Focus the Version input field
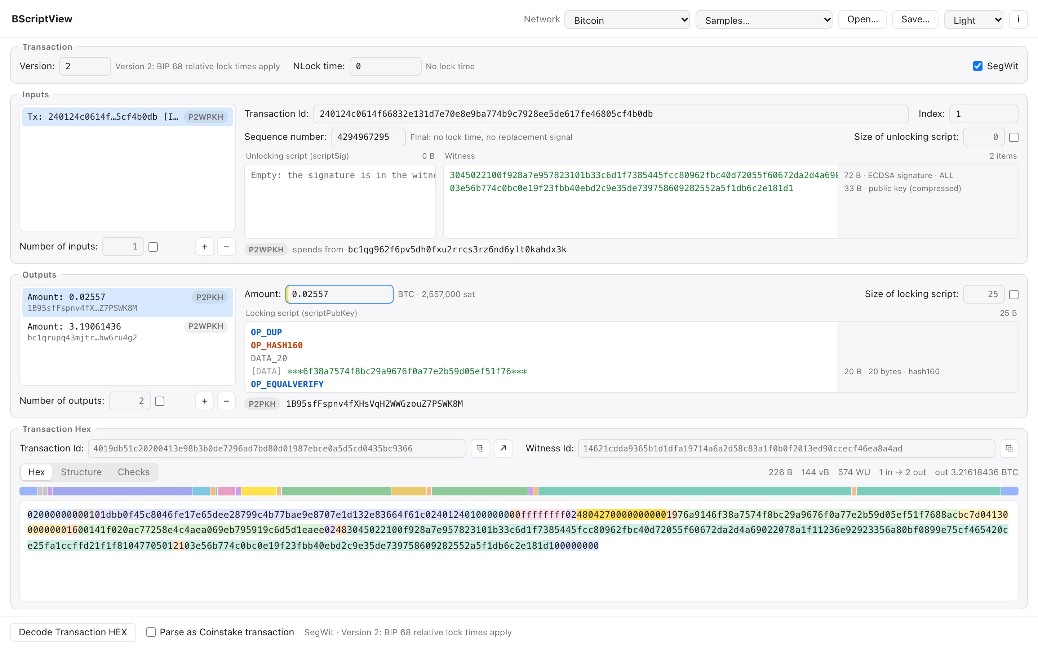This screenshot has width=1038, height=649. tap(85, 66)
